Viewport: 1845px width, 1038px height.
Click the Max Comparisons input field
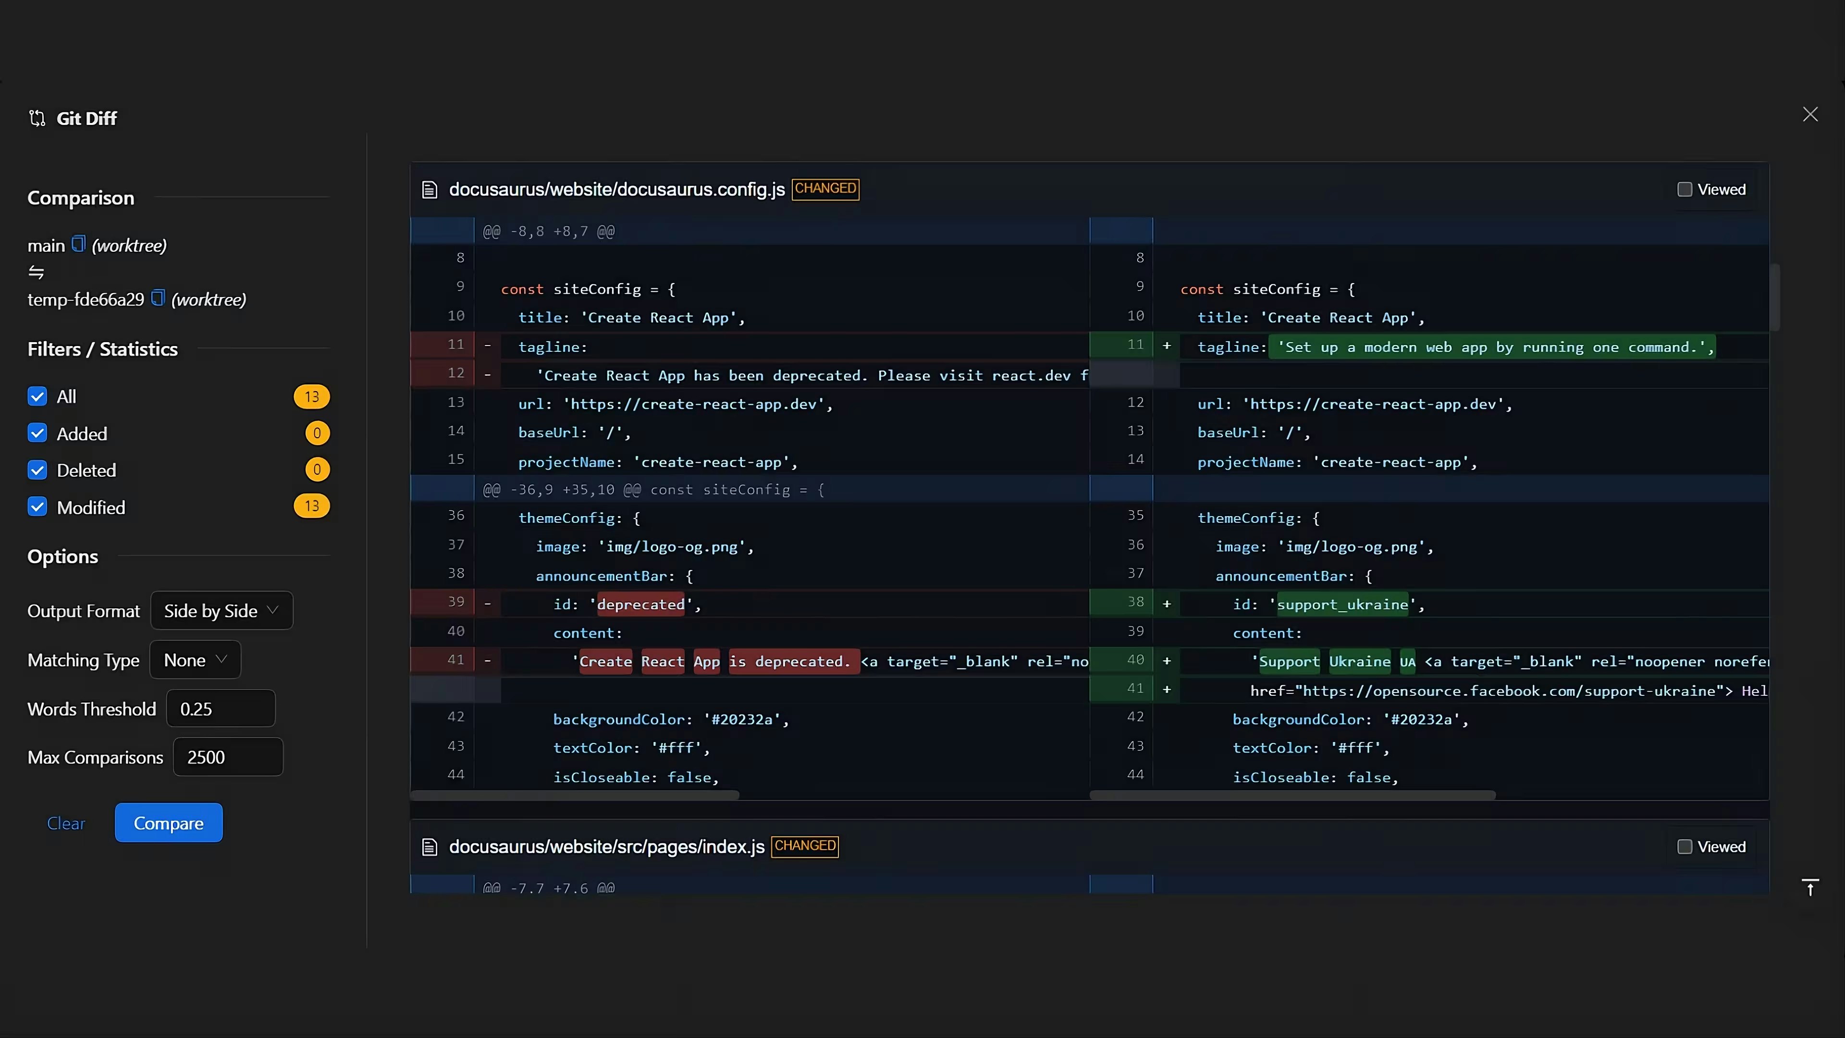click(x=228, y=757)
